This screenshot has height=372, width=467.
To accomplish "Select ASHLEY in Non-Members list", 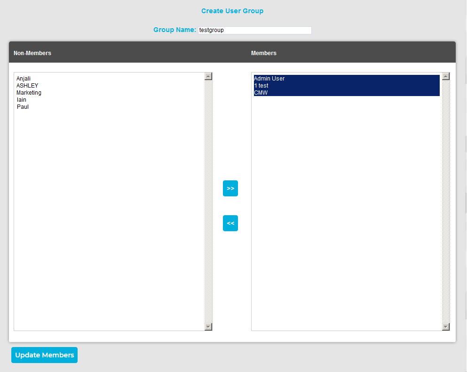I will pyautogui.click(x=27, y=86).
